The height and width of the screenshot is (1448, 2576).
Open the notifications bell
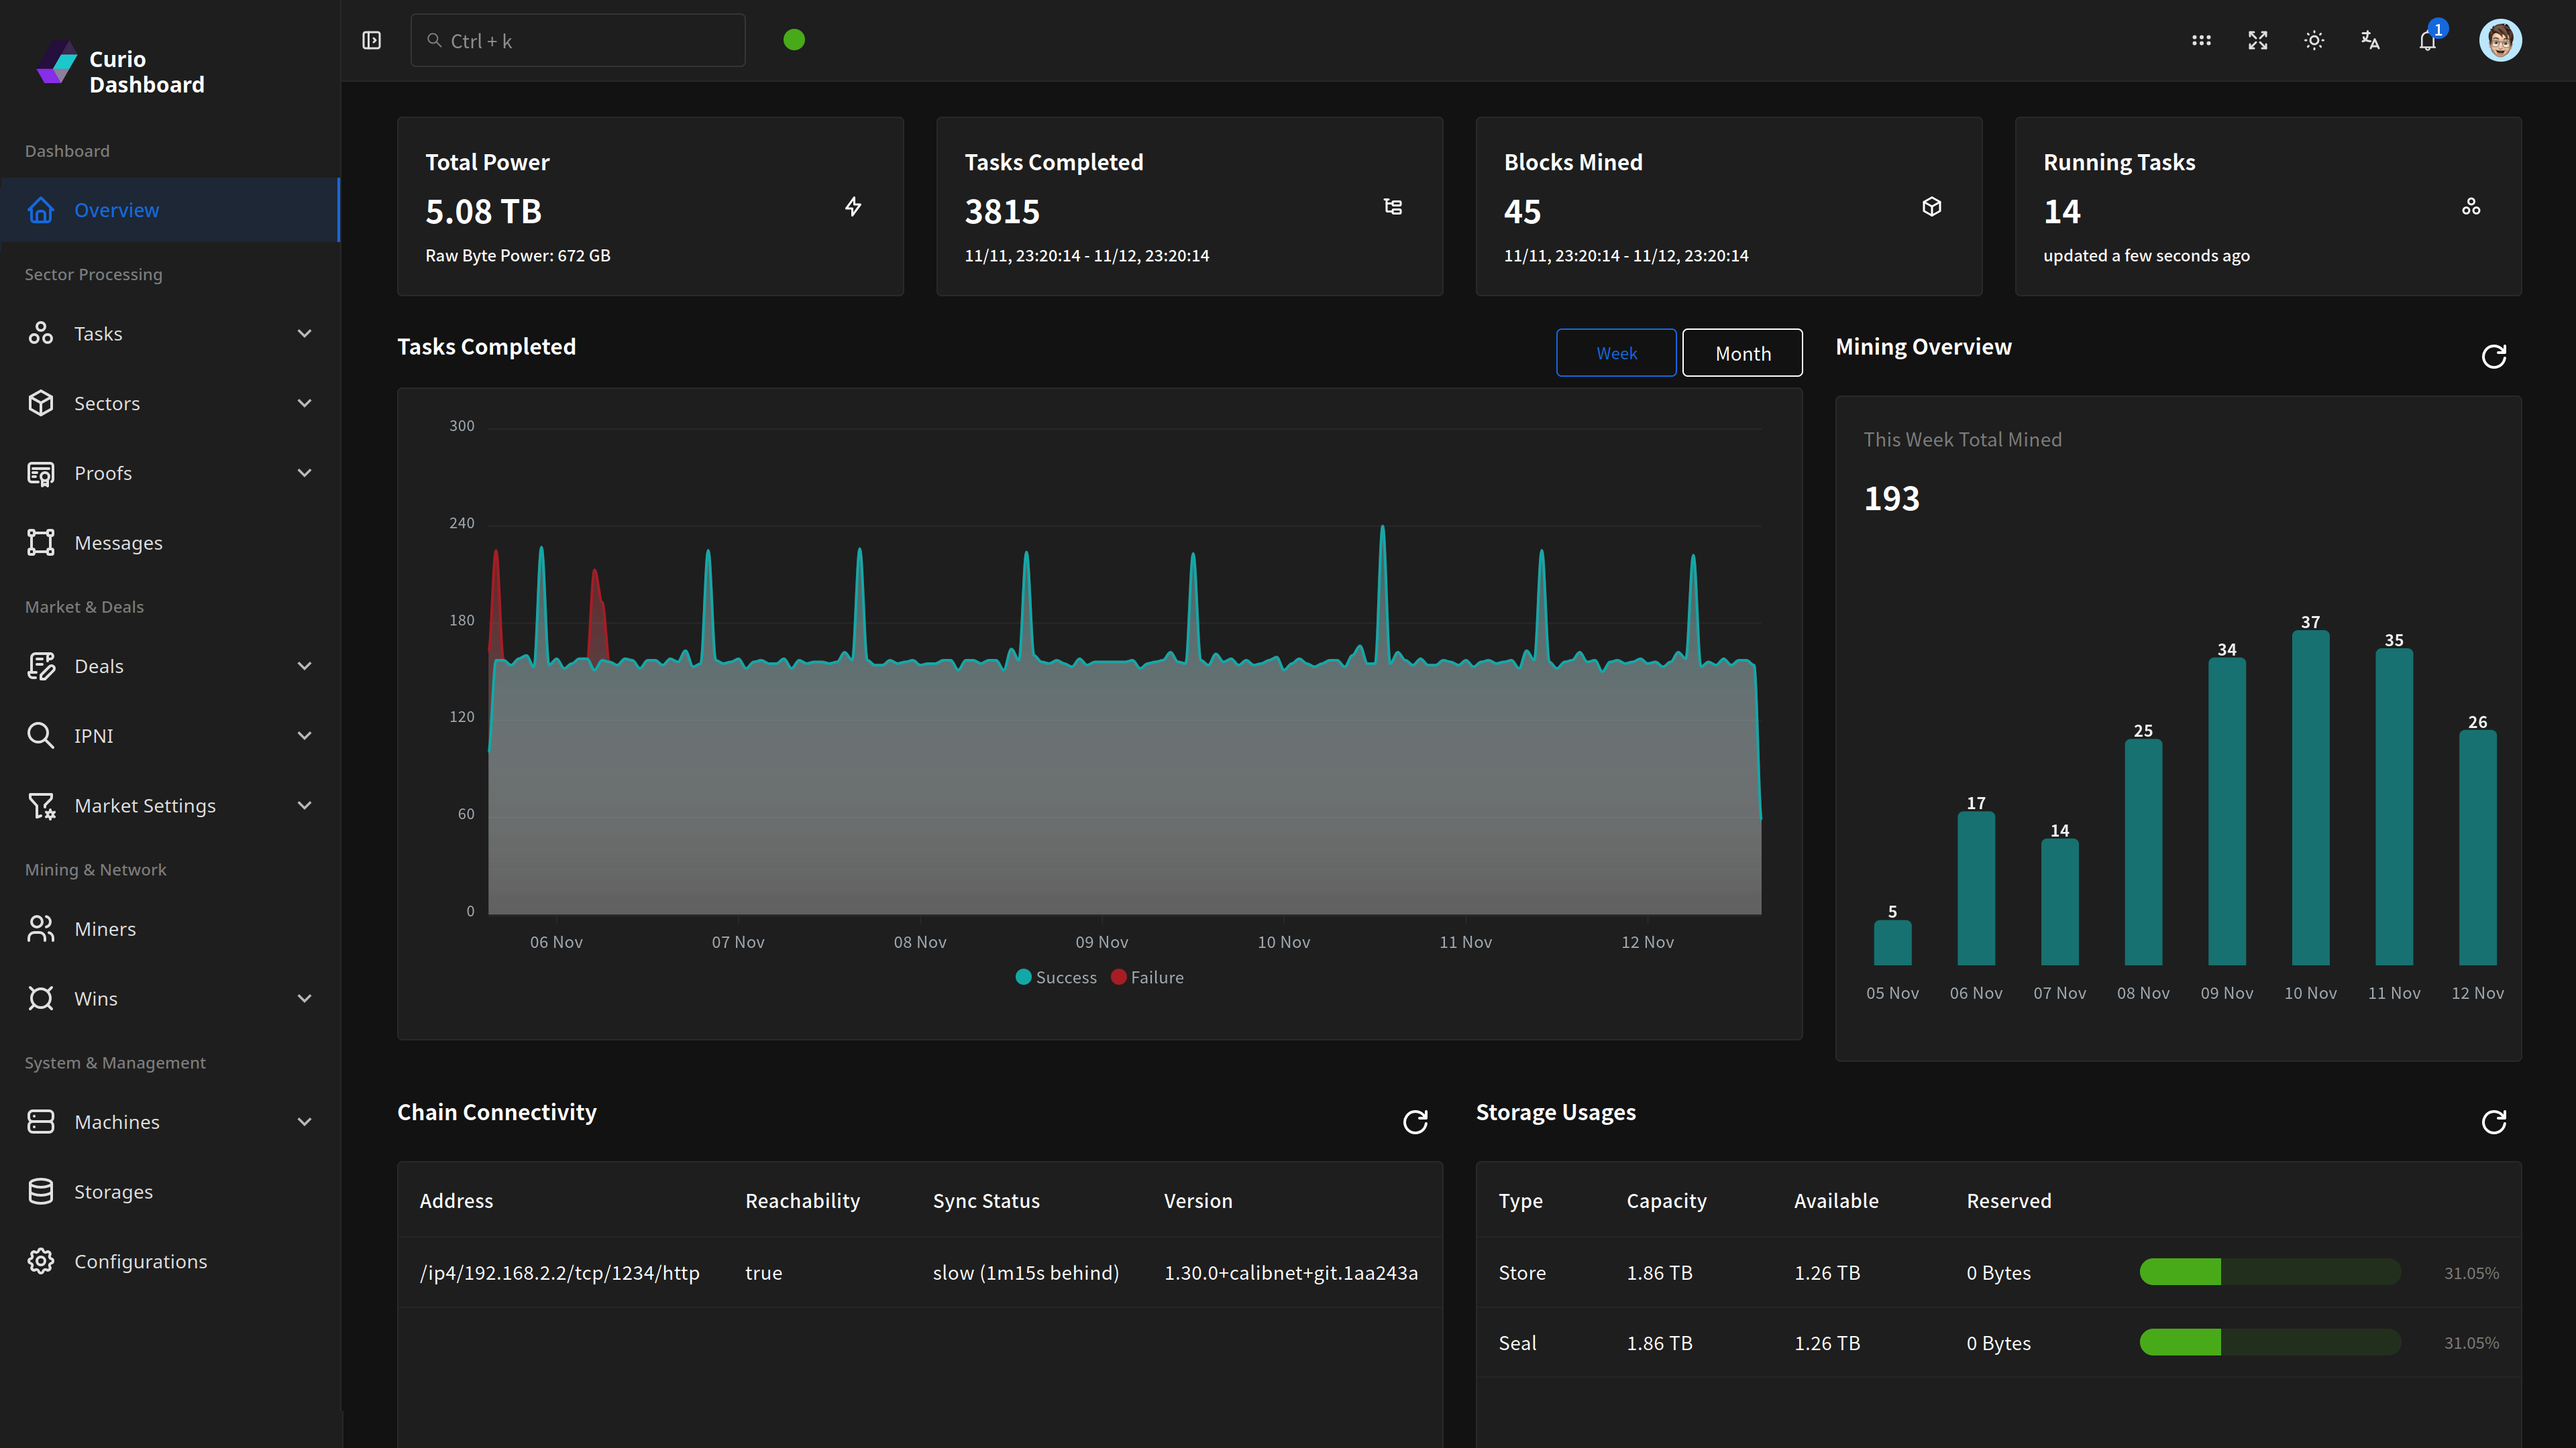point(2427,41)
